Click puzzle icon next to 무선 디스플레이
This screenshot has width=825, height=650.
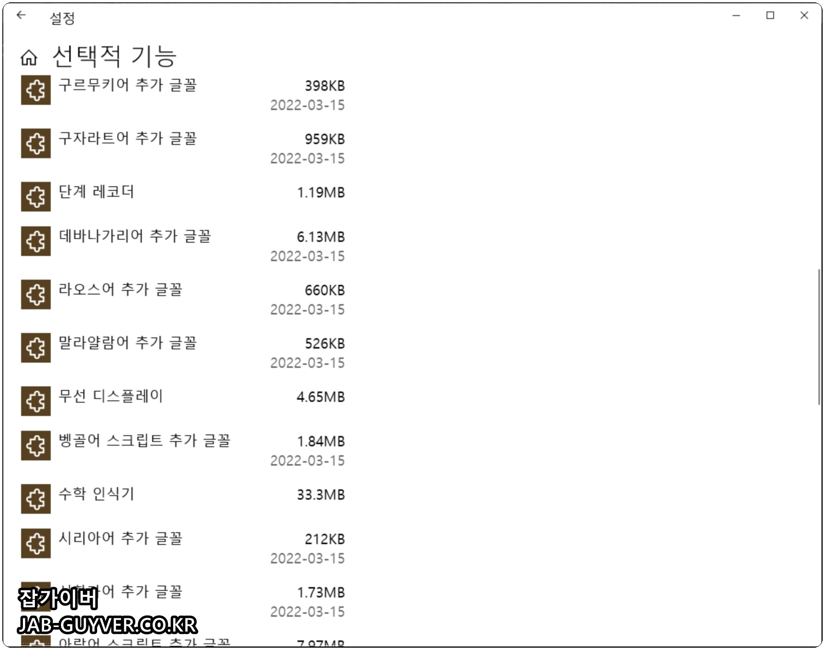[x=36, y=401]
